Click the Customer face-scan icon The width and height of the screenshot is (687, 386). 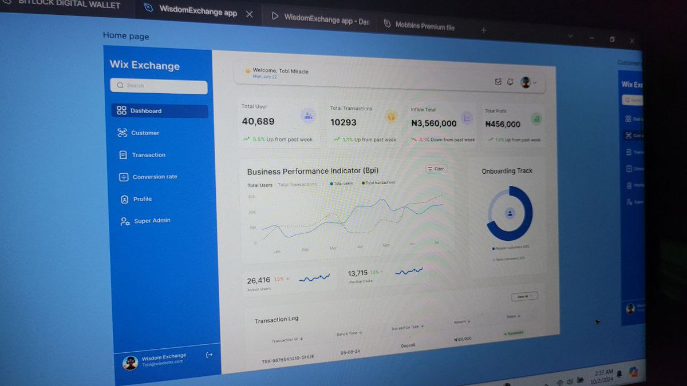122,133
